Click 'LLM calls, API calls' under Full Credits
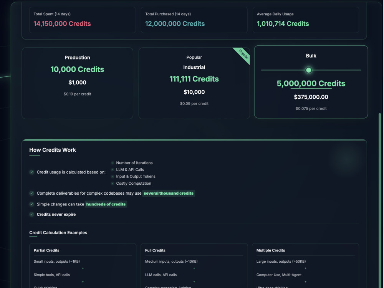The width and height of the screenshot is (384, 288). pyautogui.click(x=161, y=275)
